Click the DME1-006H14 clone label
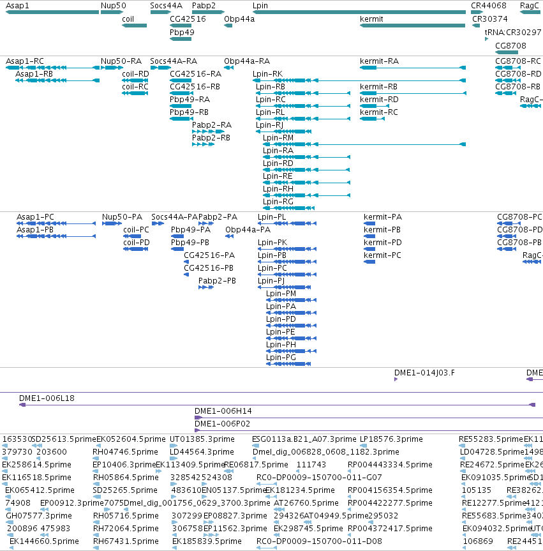543x551 pixels. [x=223, y=411]
